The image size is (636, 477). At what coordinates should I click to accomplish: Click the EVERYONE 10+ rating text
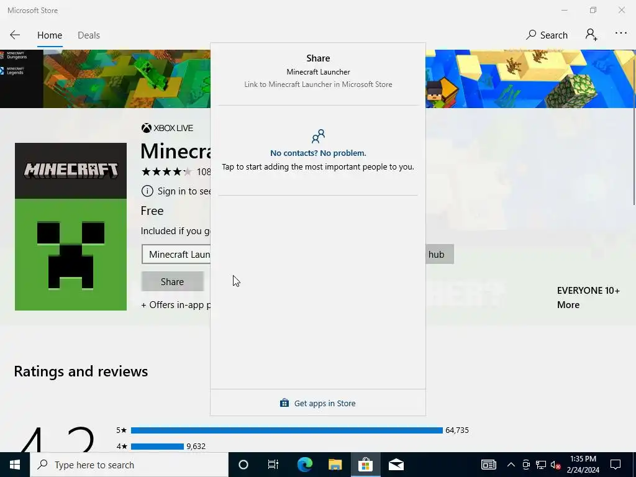(588, 291)
